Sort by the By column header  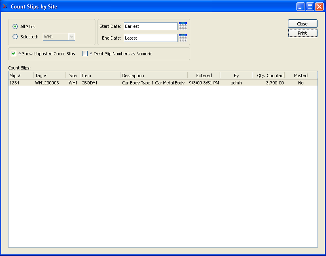pos(236,76)
